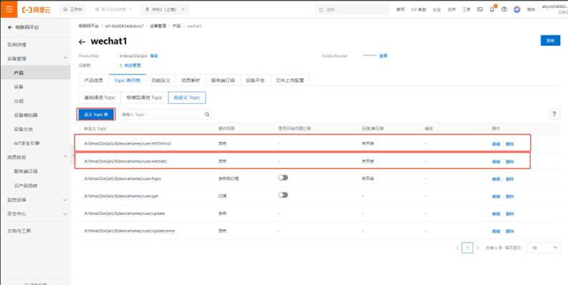The image size is (568, 285).
Task: Open the 费用 menu
Action: pyautogui.click(x=400, y=10)
